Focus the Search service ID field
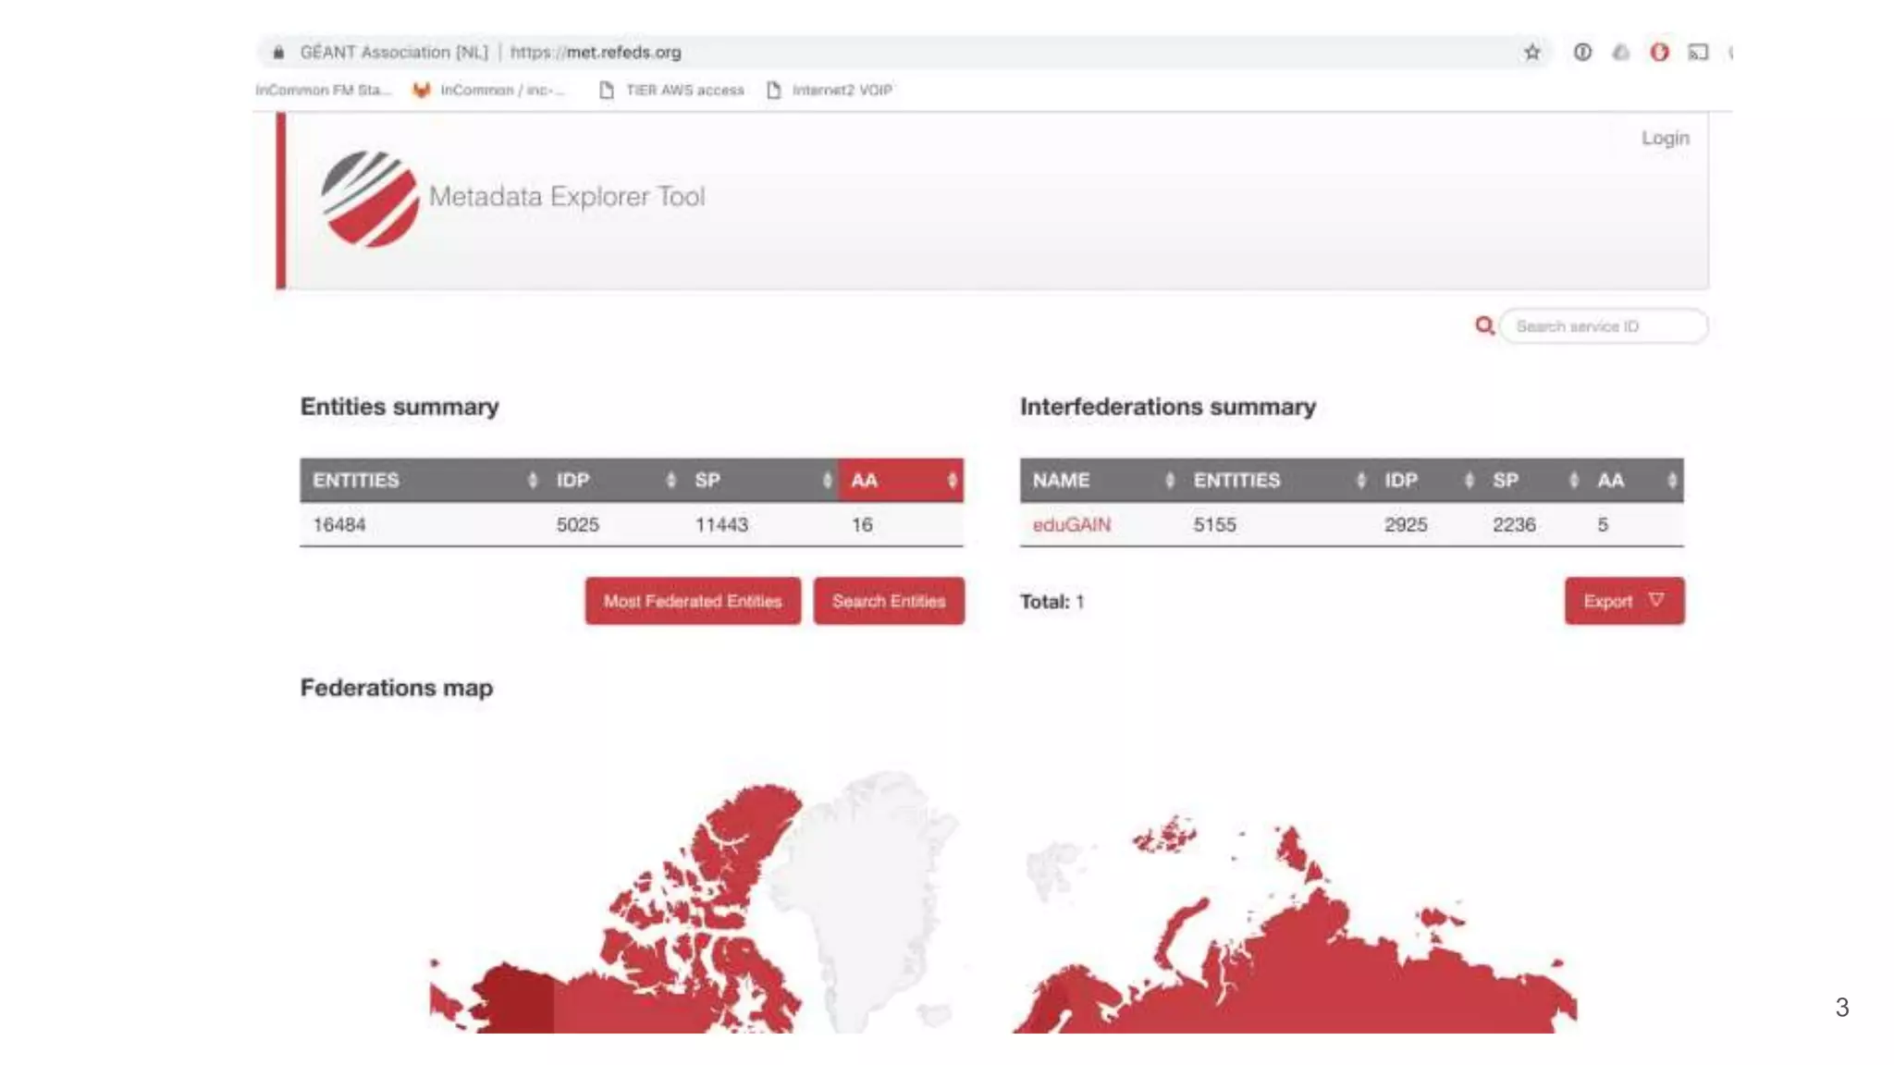1894x1065 pixels. click(1603, 326)
